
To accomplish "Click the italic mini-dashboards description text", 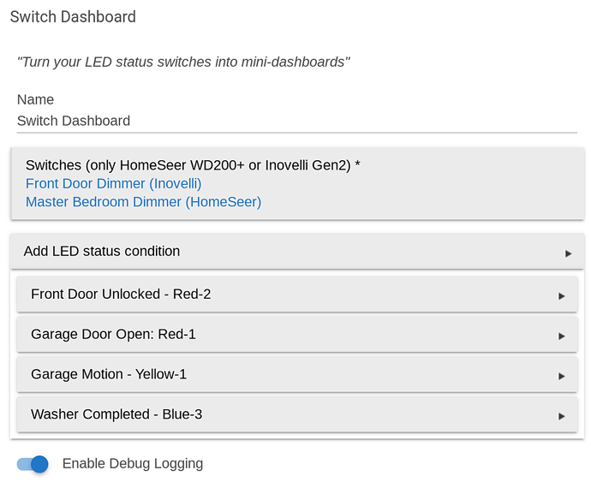I will 184,62.
